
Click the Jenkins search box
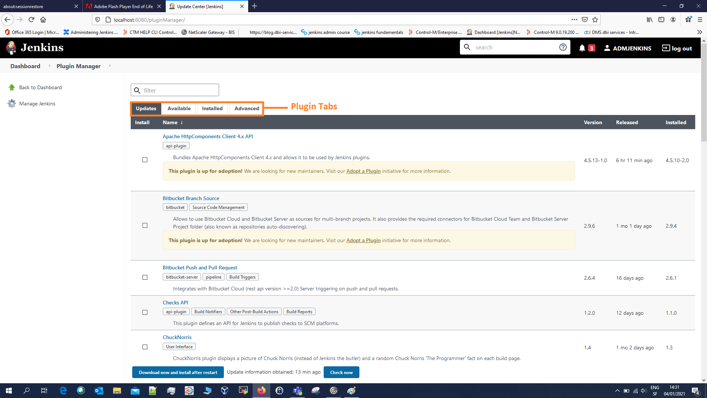click(515, 47)
